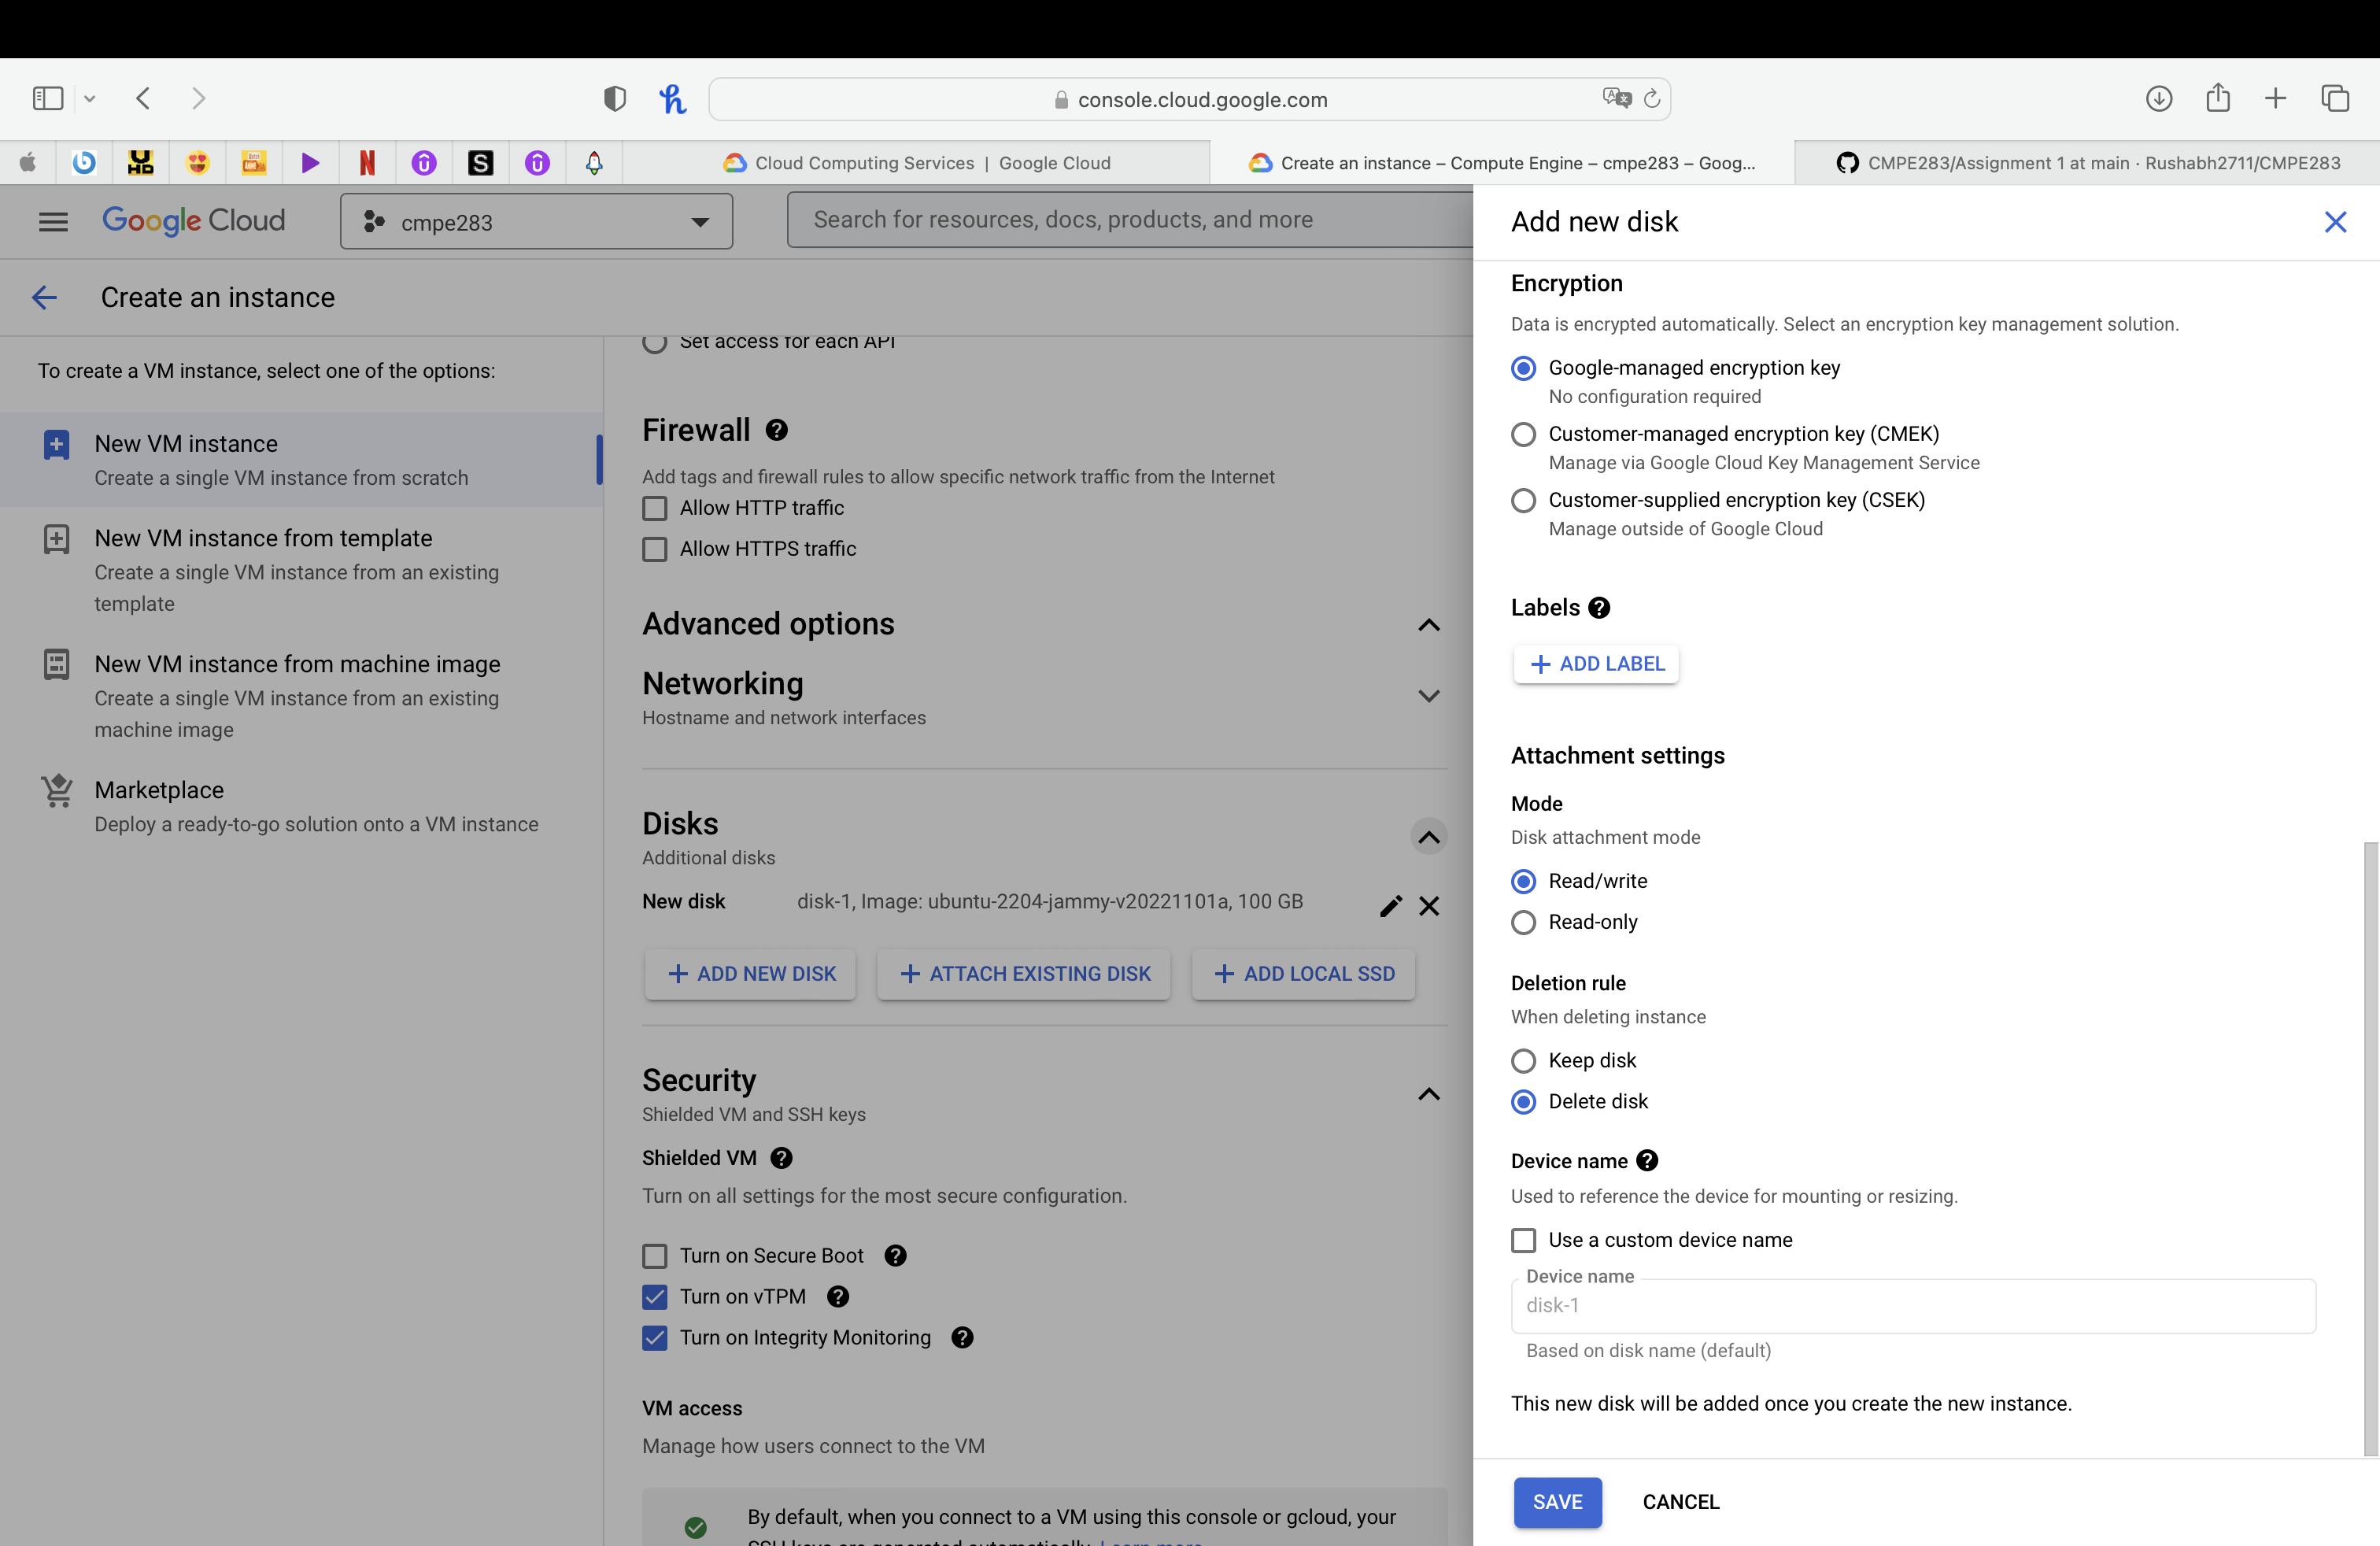Switch to the Cloud Computing Services browser tab

coord(920,162)
